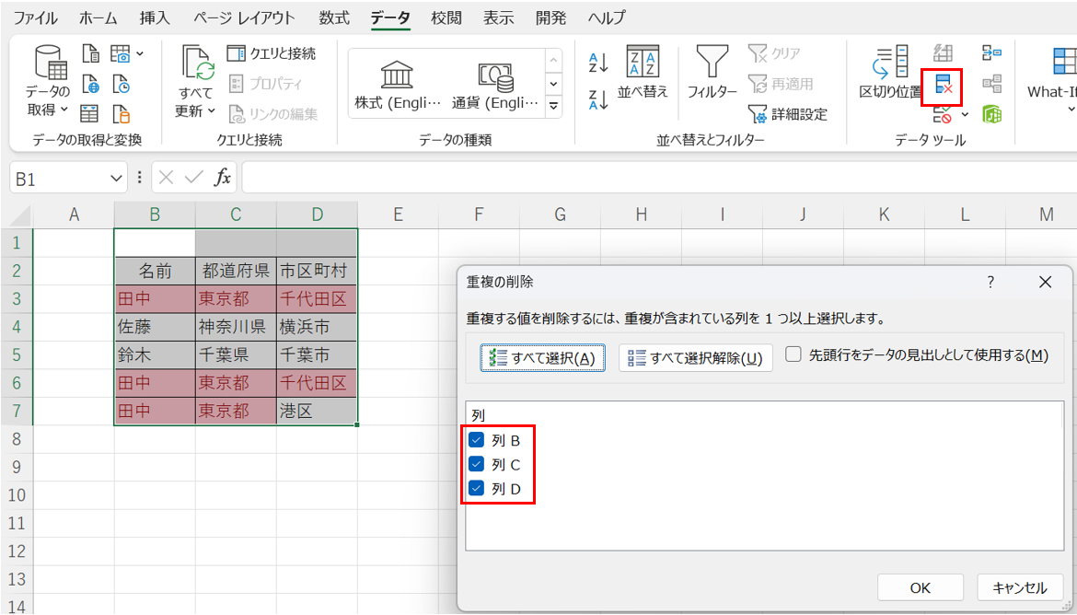Switch to the 挿入 tab

point(155,17)
